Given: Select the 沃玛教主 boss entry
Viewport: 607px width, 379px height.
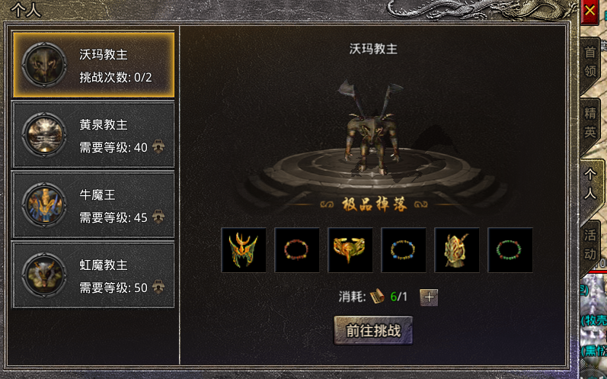Looking at the screenshot, I should [x=93, y=65].
